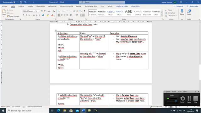Click the Comentarios button

(x=193, y=6)
